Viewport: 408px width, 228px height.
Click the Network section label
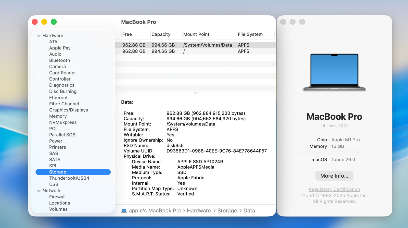coord(52,191)
